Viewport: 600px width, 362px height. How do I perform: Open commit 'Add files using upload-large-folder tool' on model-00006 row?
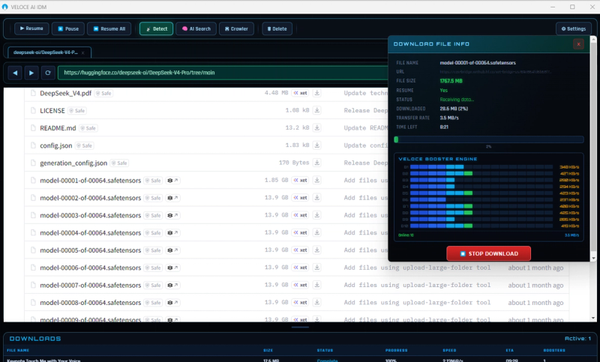[x=417, y=268]
